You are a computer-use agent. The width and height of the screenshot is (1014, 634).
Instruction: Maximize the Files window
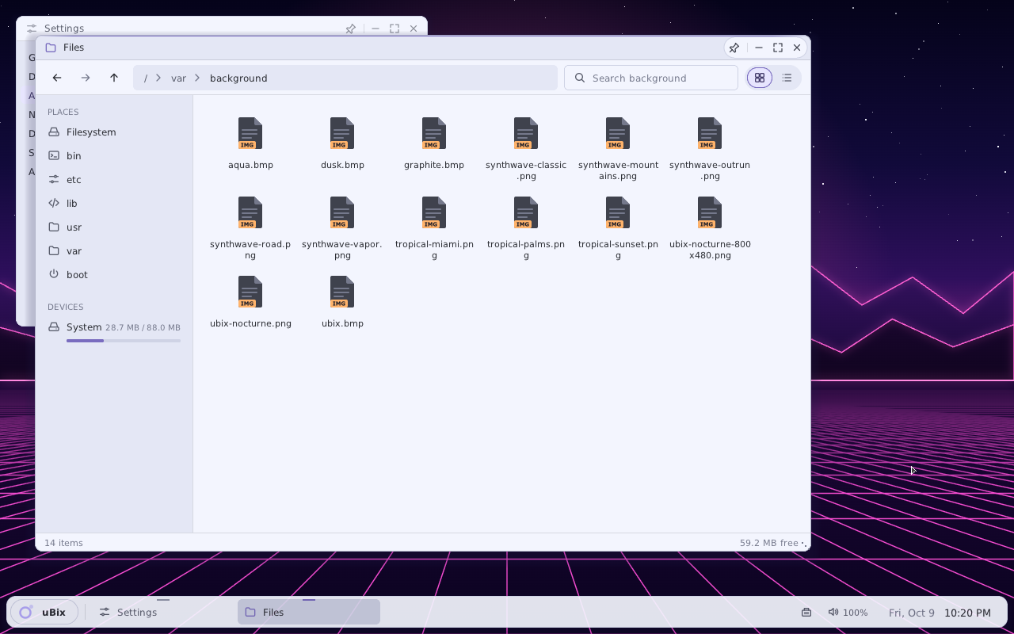click(778, 48)
